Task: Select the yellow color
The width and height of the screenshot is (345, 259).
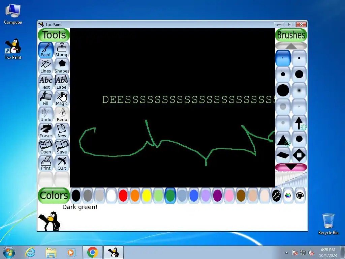Action: 147,196
